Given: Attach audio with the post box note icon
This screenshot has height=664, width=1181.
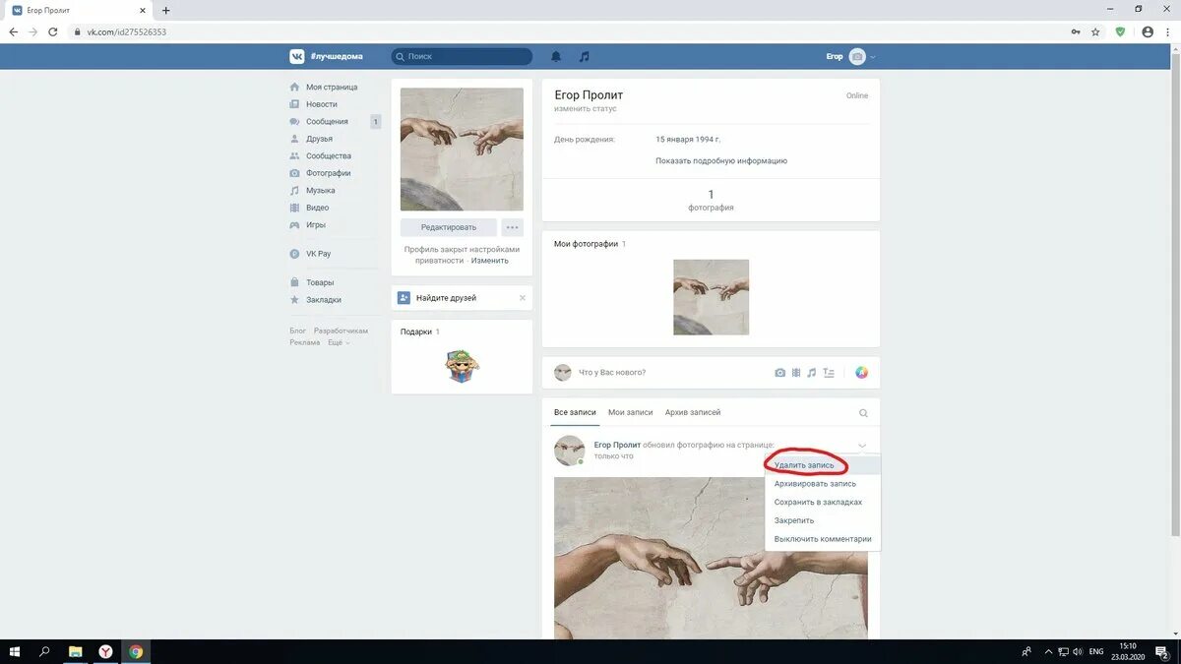Looking at the screenshot, I should [x=812, y=373].
